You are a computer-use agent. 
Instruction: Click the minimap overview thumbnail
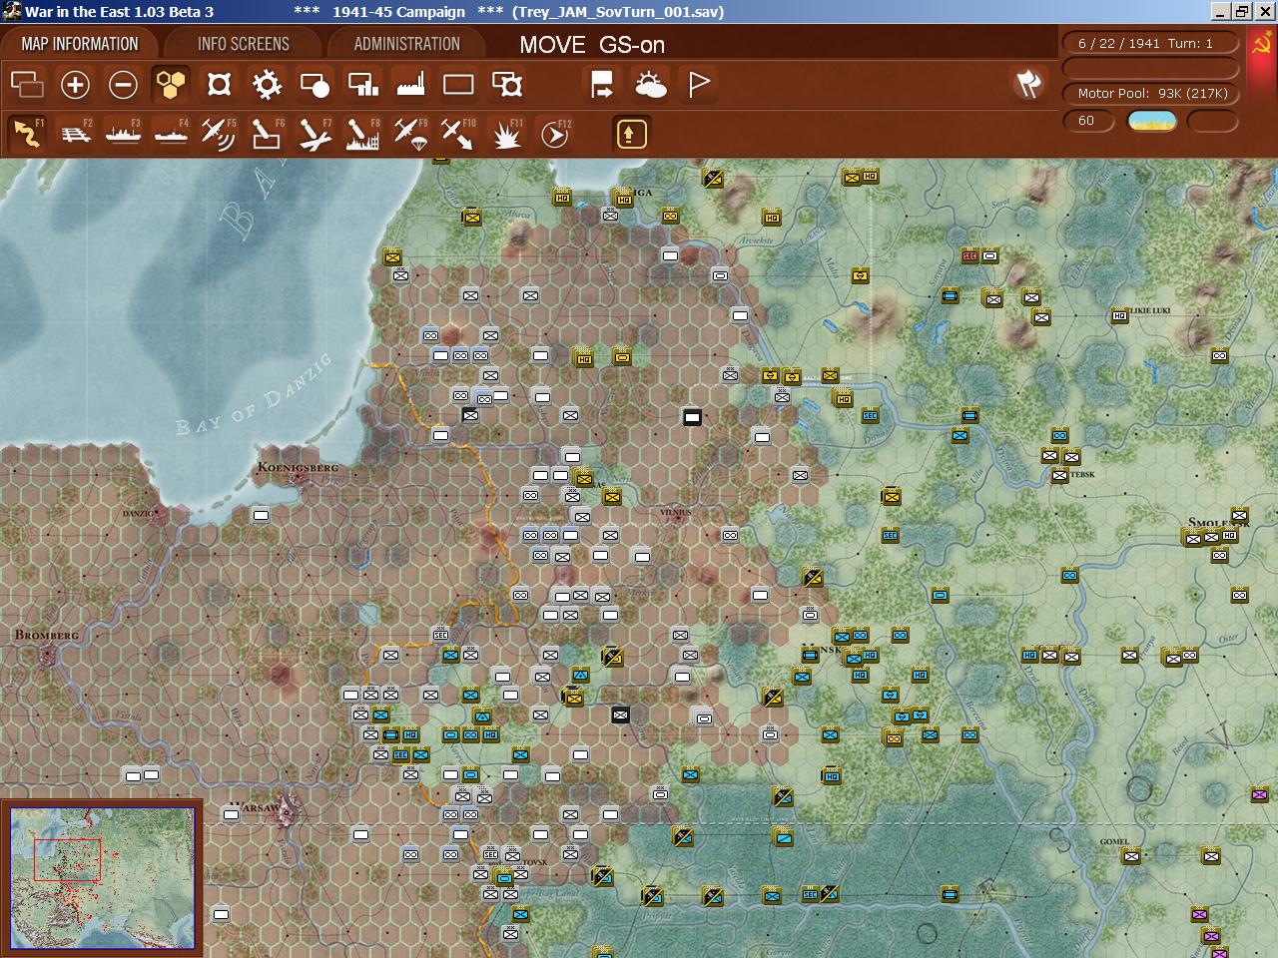tap(103, 877)
